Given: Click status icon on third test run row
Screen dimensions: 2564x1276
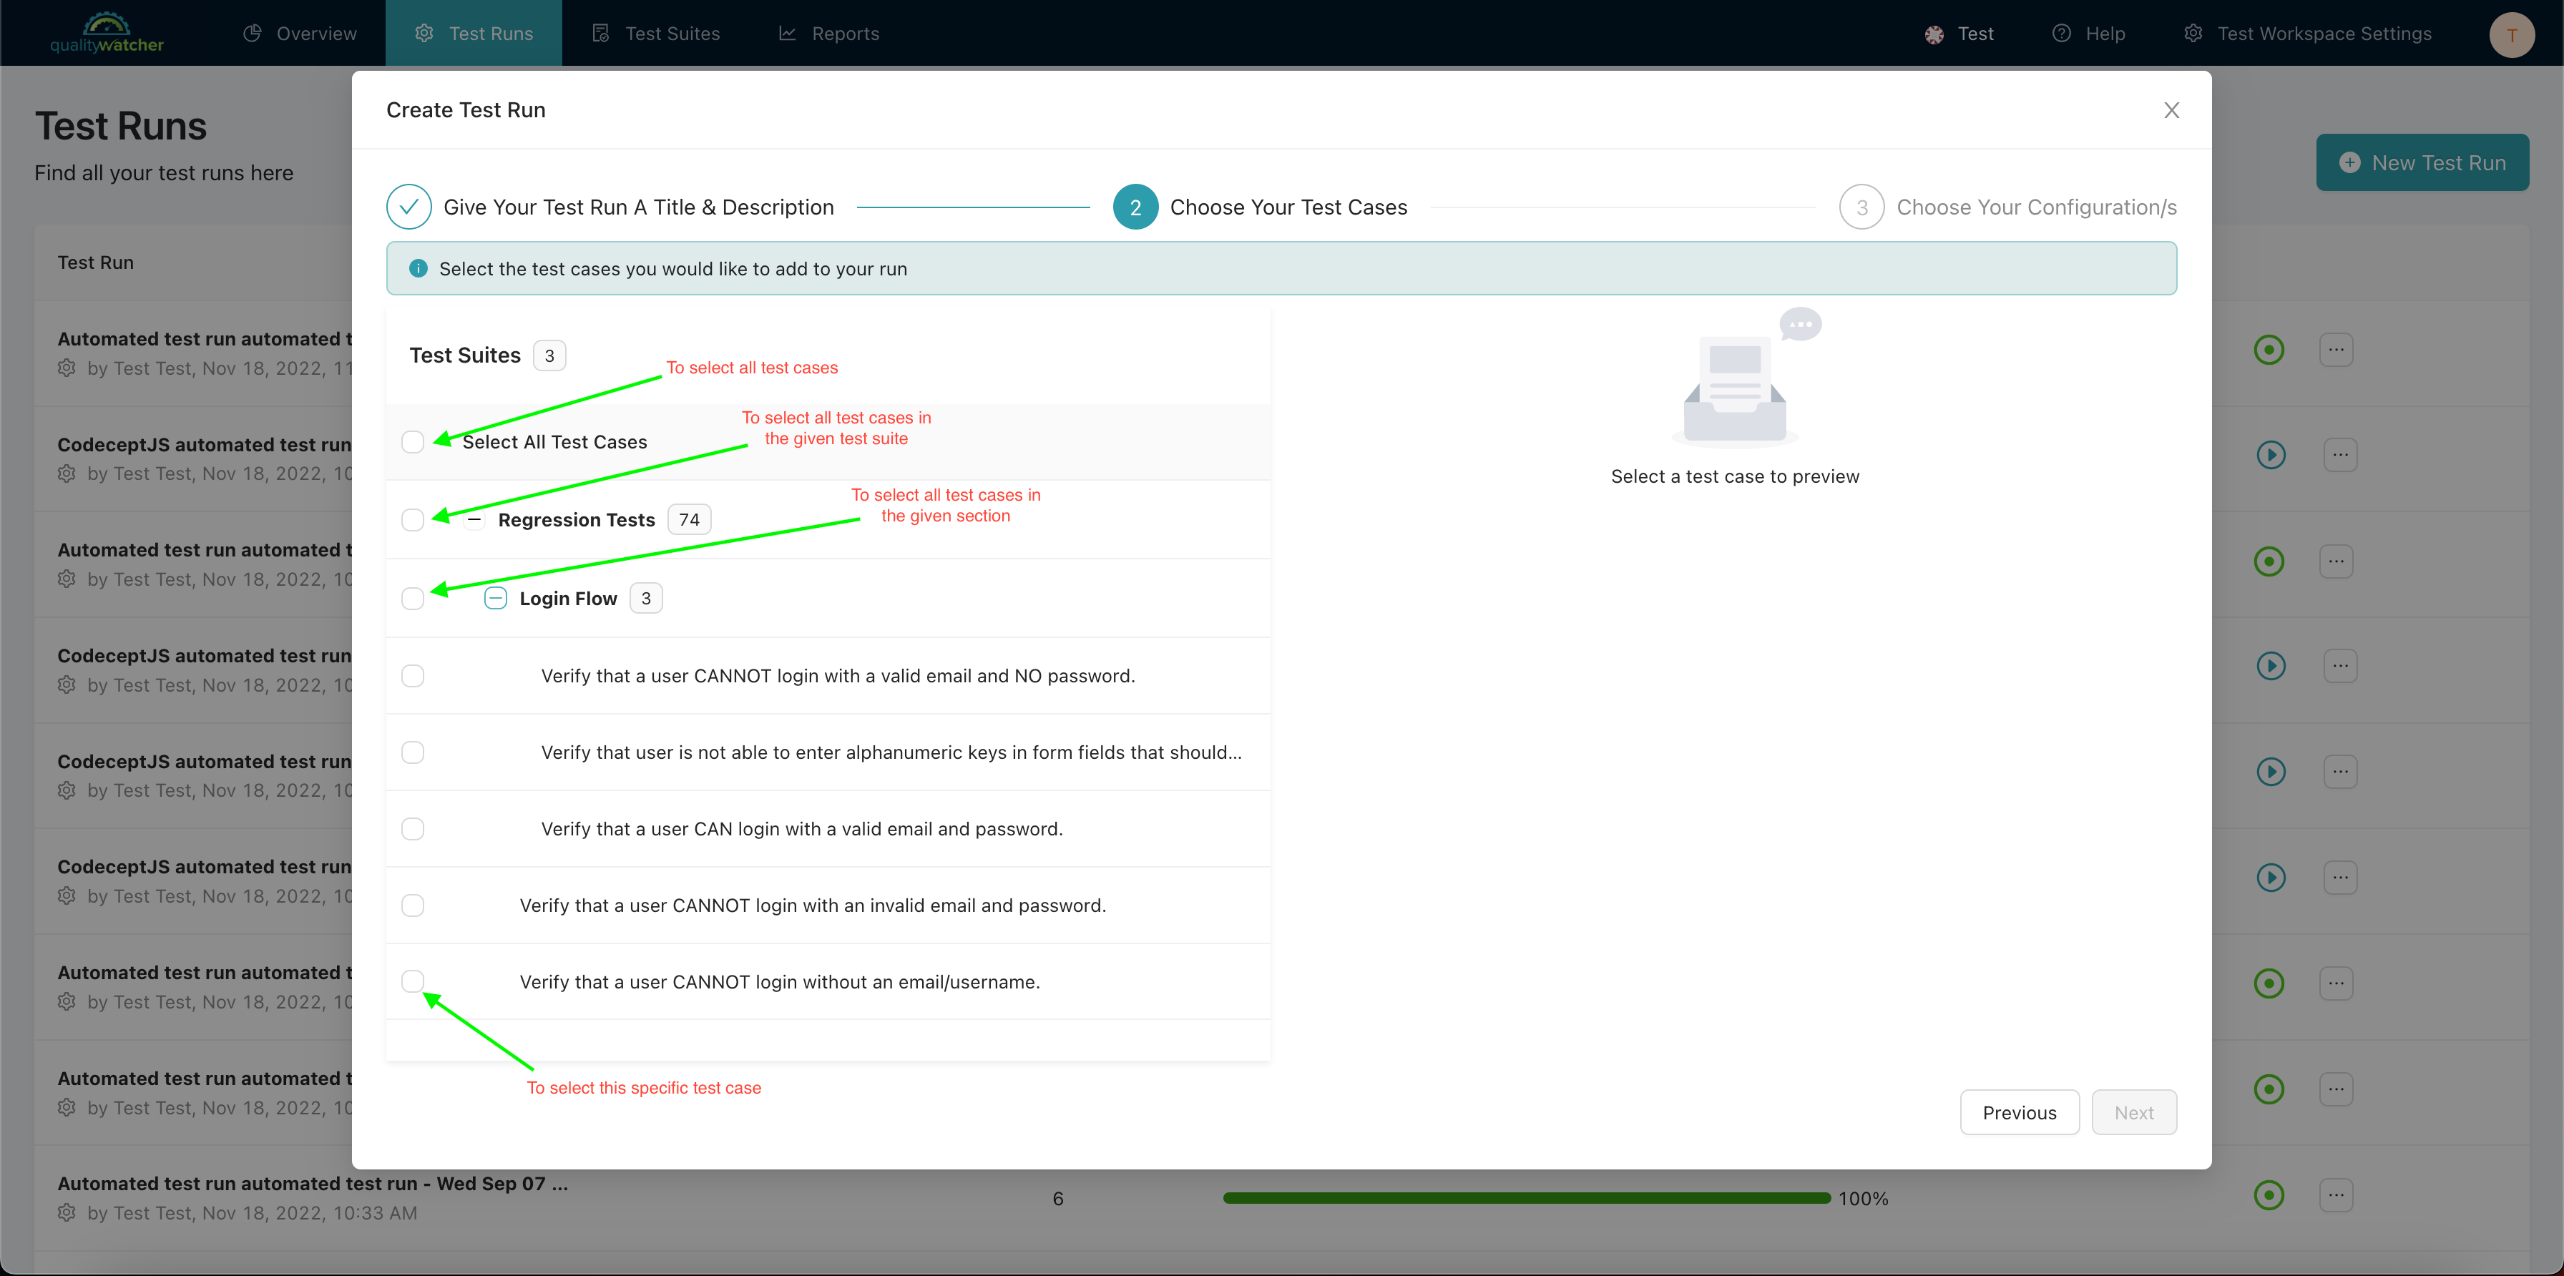Looking at the screenshot, I should coord(2269,561).
